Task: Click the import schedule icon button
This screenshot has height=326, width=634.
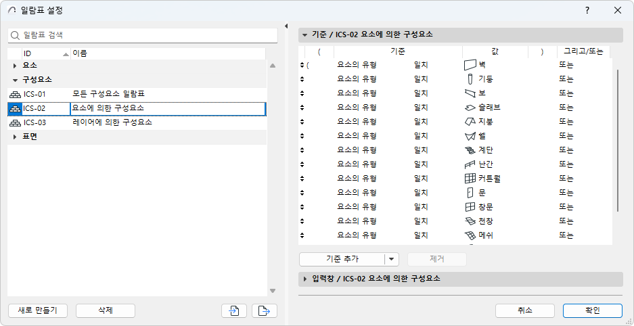Action: [233, 310]
